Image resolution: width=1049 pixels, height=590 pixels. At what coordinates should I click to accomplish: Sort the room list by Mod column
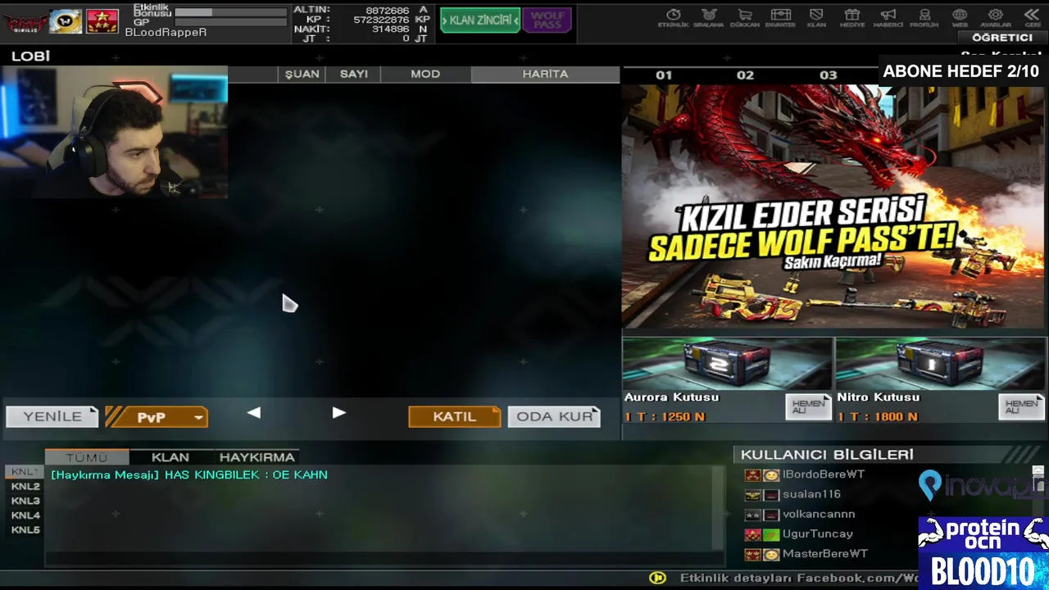point(425,74)
